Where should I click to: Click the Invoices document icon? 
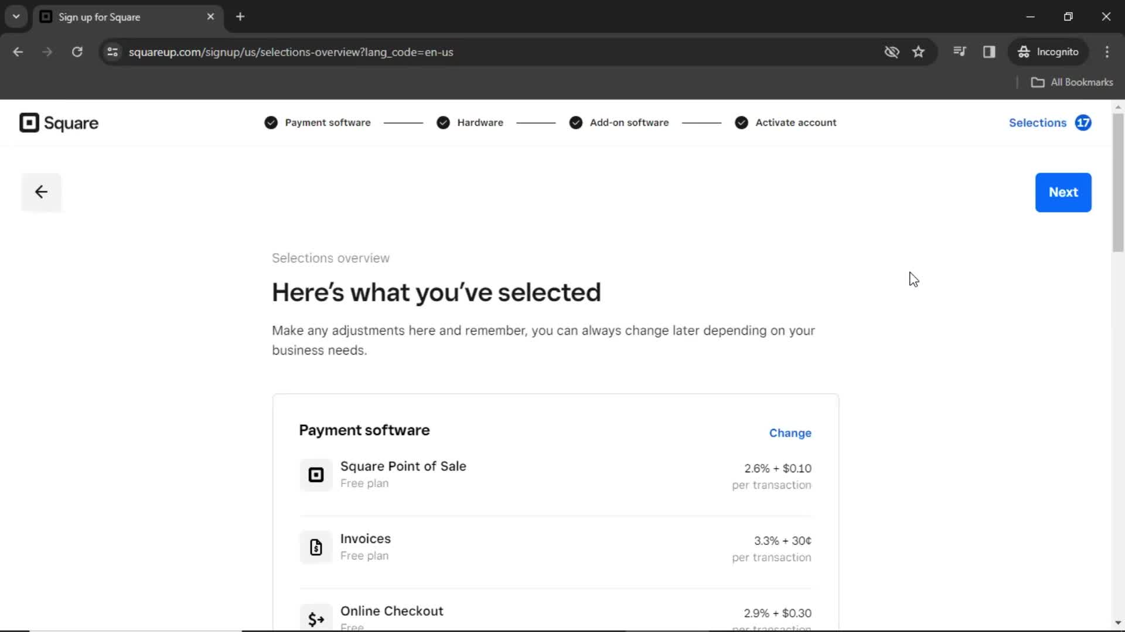316,547
